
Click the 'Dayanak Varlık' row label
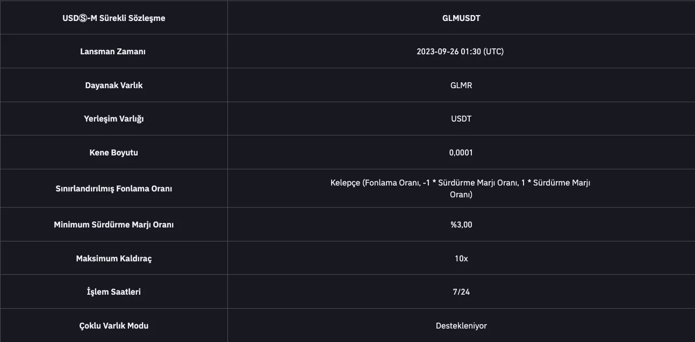114,85
